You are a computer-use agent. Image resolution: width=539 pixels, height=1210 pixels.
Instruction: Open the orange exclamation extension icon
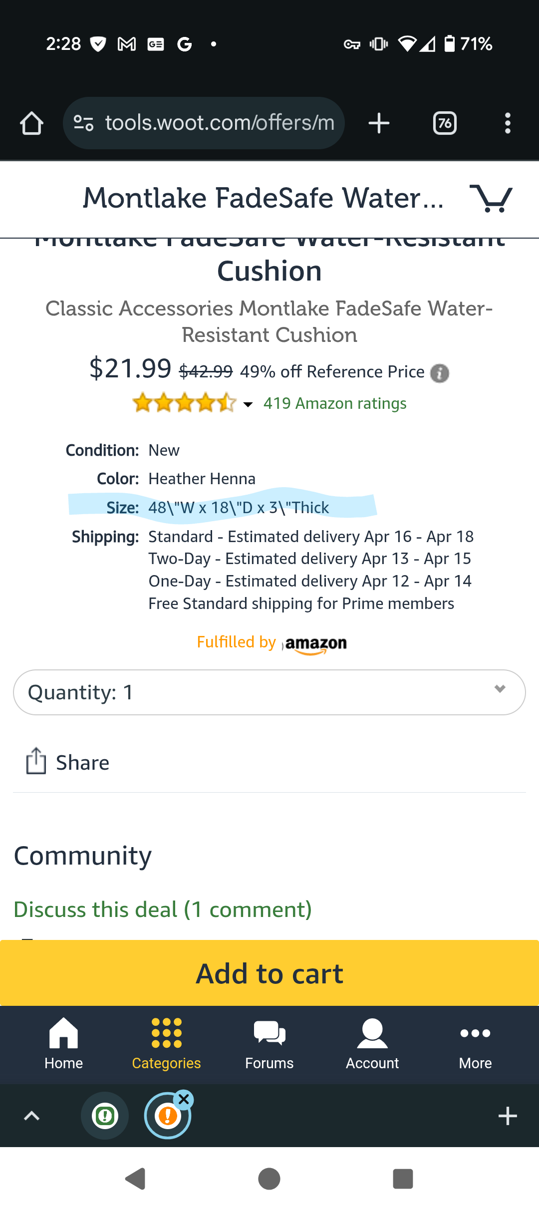pyautogui.click(x=167, y=1116)
